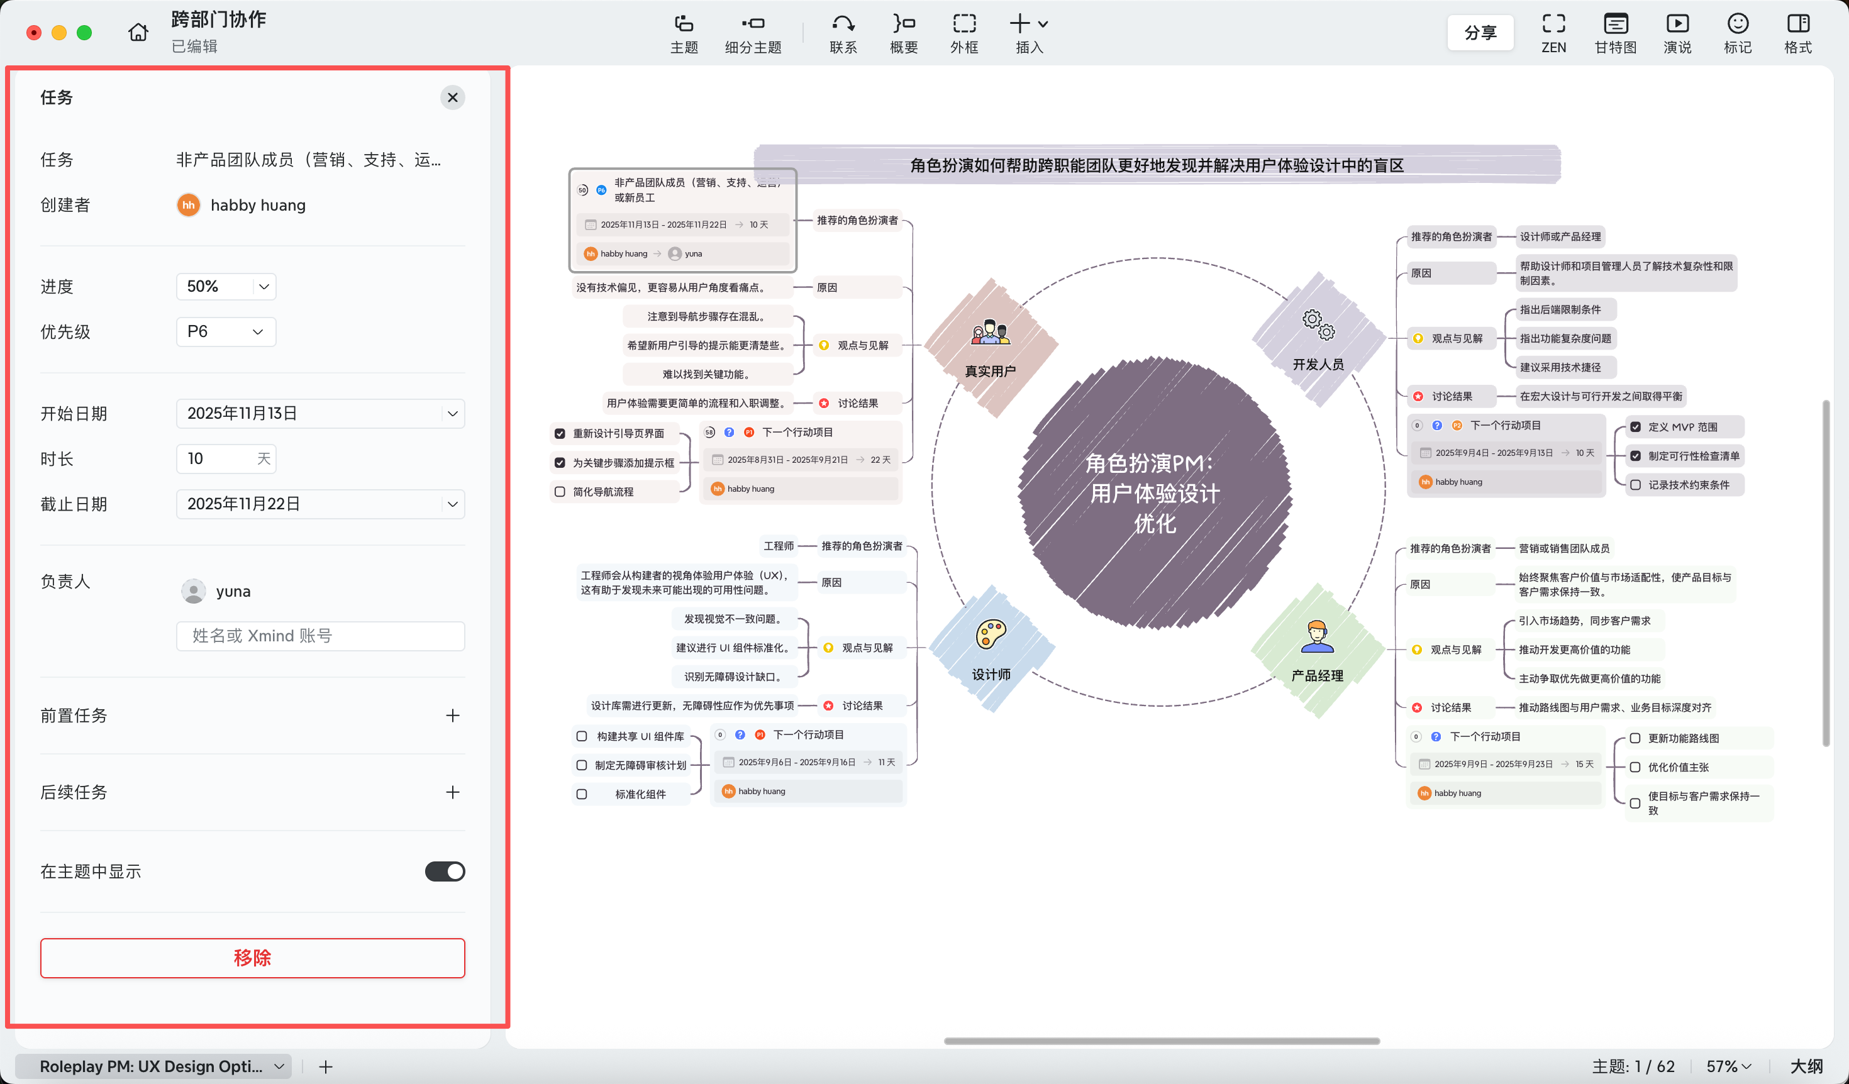The image size is (1849, 1084).
Task: Click the 分享 share button
Action: click(1480, 33)
